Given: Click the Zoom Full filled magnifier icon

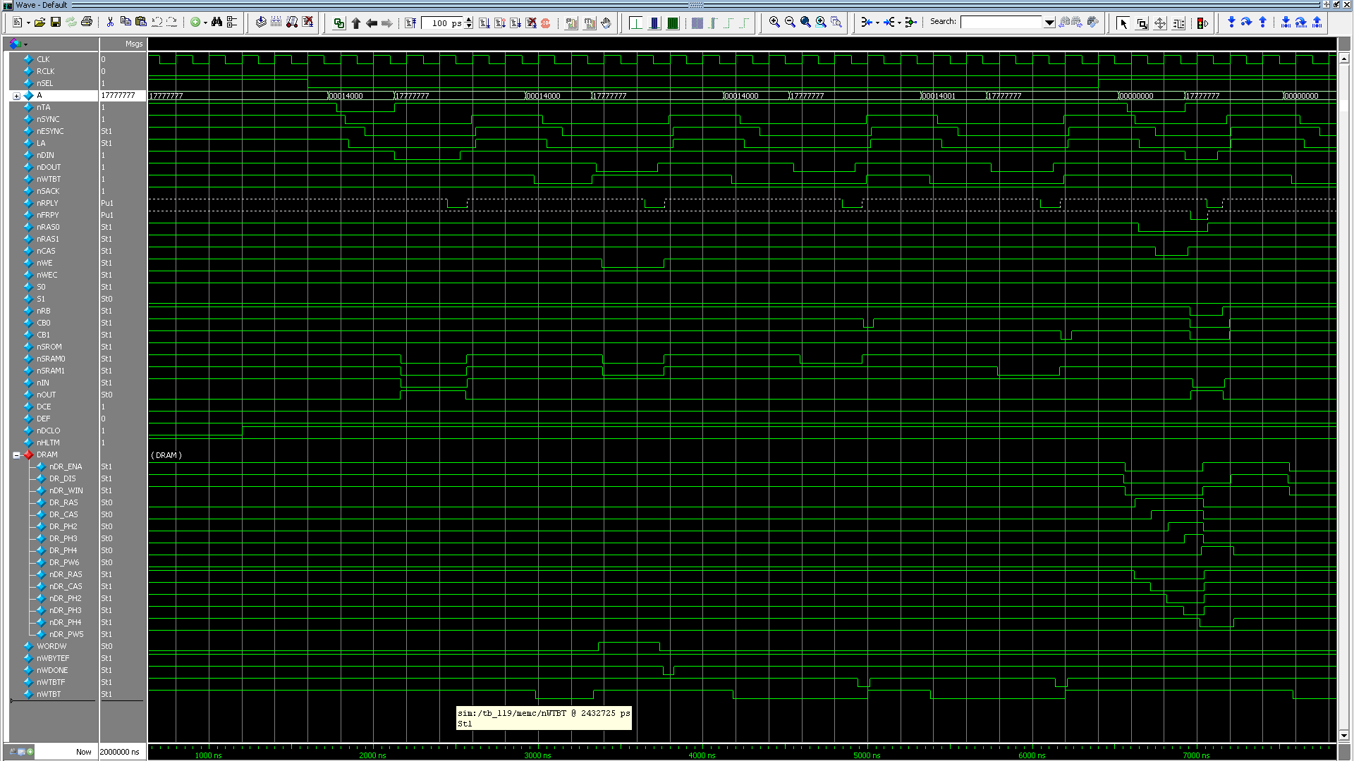Looking at the screenshot, I should pyautogui.click(x=805, y=23).
